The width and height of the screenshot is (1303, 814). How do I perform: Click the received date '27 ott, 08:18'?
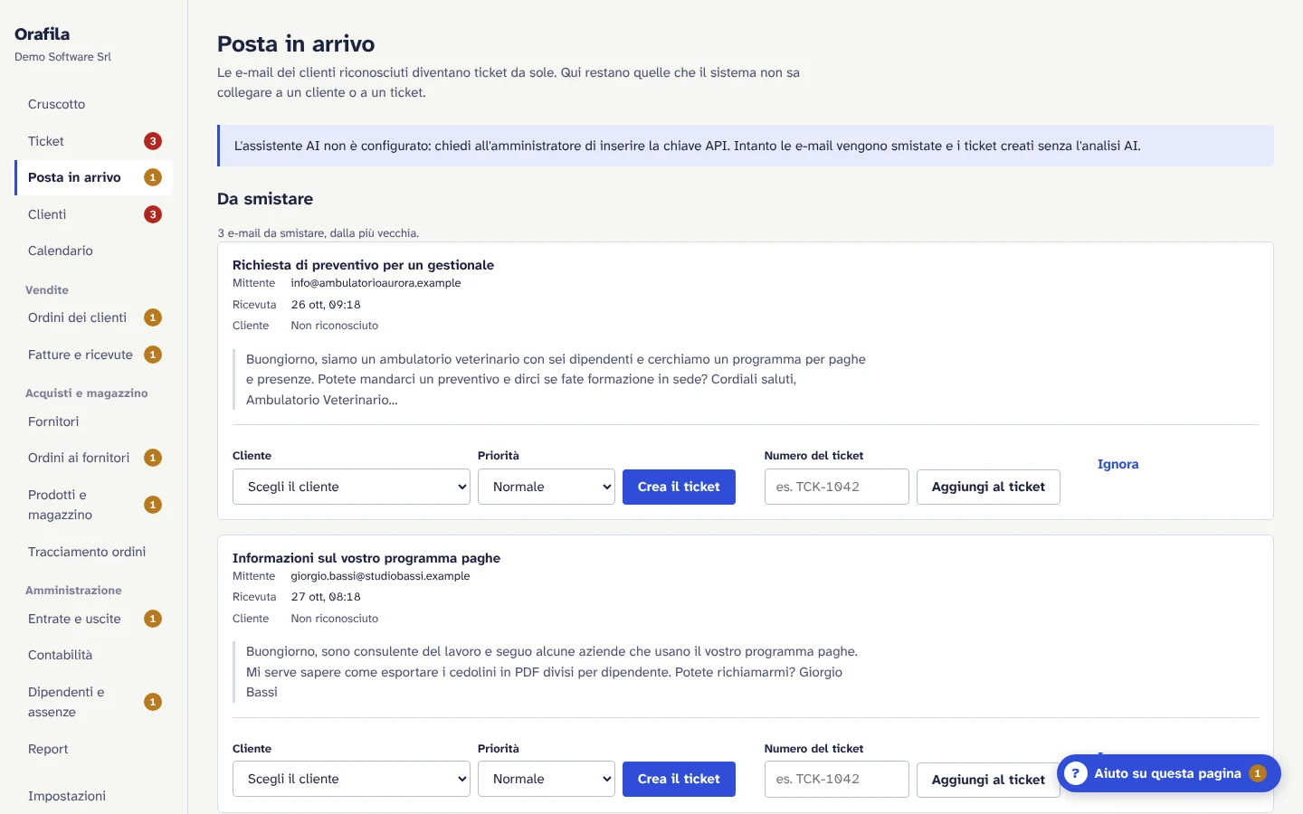click(x=326, y=597)
